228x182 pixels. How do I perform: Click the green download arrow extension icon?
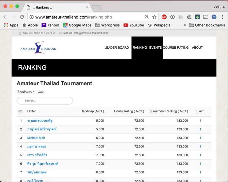point(197,17)
